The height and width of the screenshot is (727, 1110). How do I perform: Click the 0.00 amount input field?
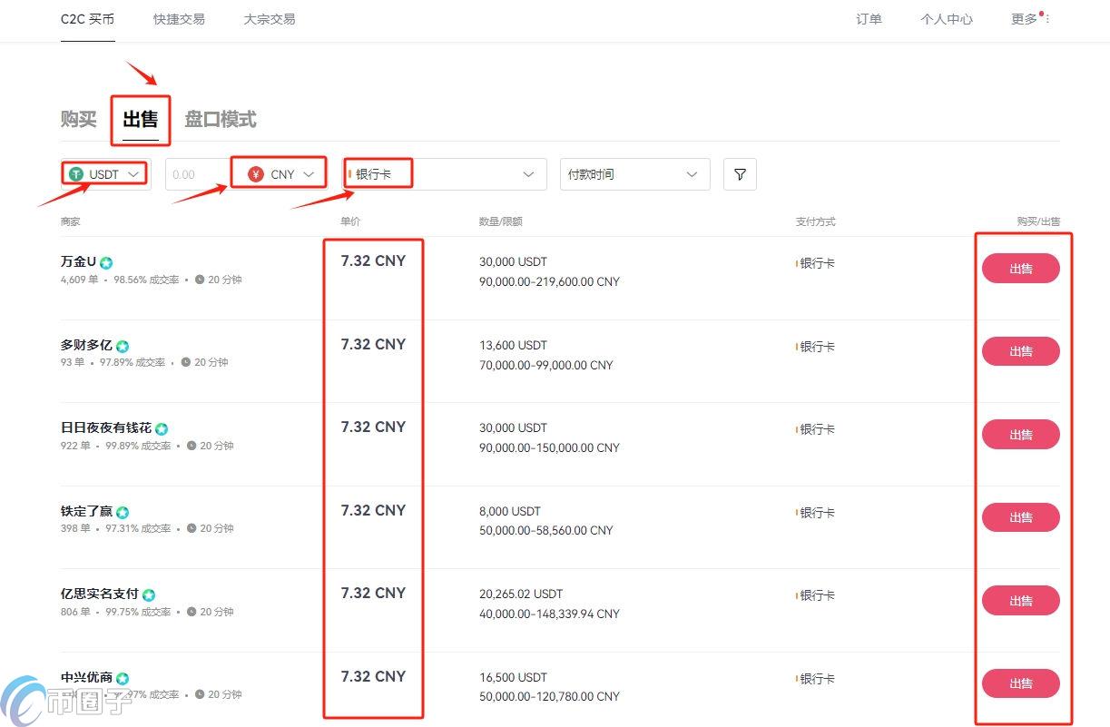pos(195,173)
